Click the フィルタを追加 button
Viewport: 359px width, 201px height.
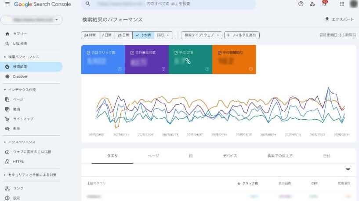242,35
